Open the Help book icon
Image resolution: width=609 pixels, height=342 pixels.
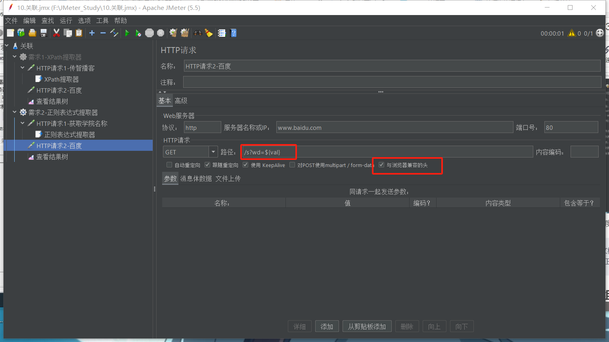233,33
